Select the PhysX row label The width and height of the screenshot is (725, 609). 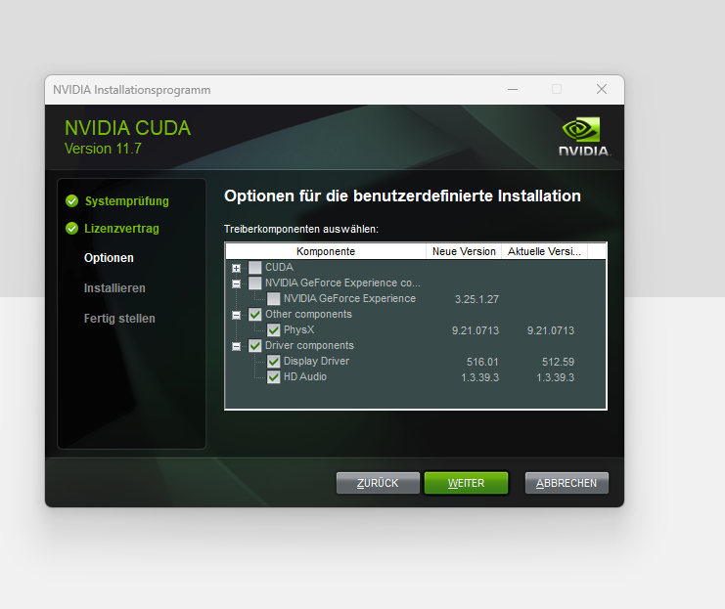pos(298,329)
